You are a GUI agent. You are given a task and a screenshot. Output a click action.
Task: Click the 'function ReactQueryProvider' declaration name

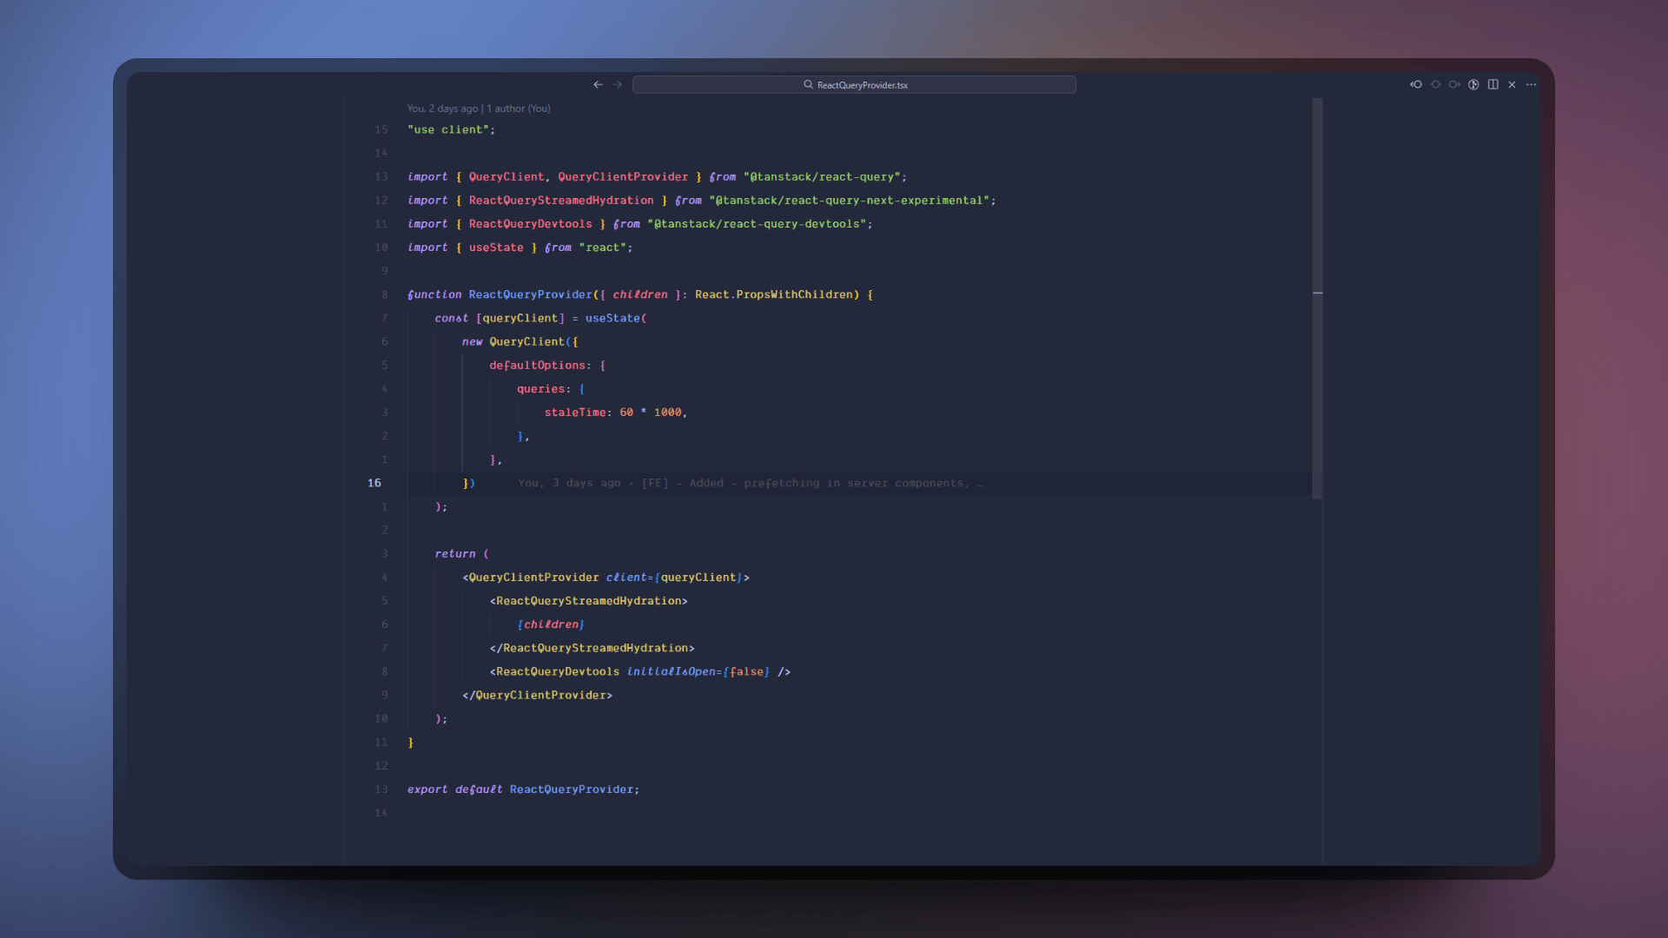tap(530, 294)
